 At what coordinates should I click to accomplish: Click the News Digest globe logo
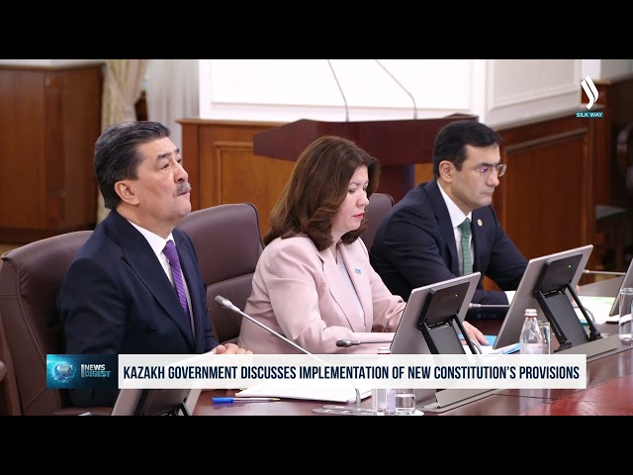pyautogui.click(x=82, y=372)
